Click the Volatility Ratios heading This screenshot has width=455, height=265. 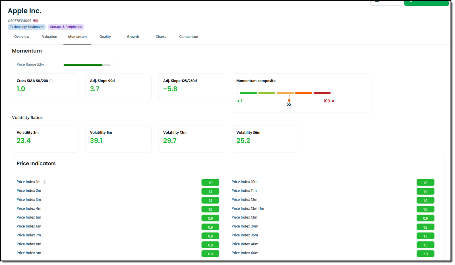27,118
